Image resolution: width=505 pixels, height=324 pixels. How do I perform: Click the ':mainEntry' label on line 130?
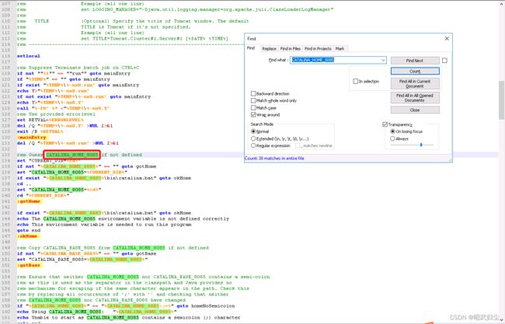pos(31,138)
